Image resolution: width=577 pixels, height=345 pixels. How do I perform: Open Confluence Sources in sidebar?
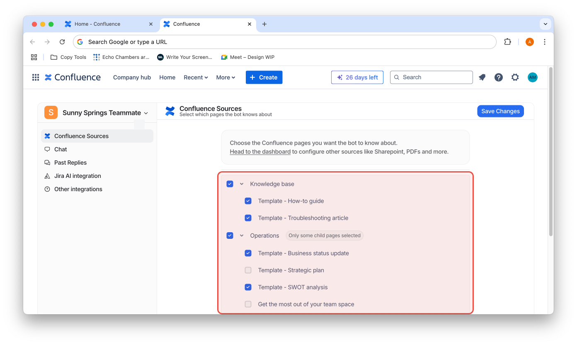click(97, 136)
